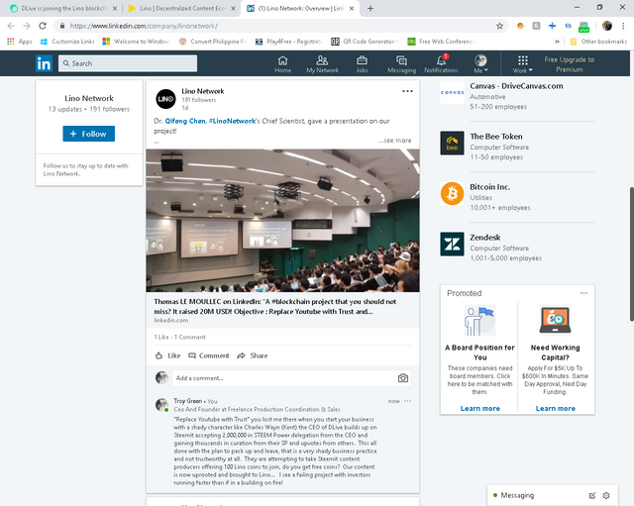634x506 pixels.
Task: Open Bitcoin Inc. logo
Action: point(452,194)
